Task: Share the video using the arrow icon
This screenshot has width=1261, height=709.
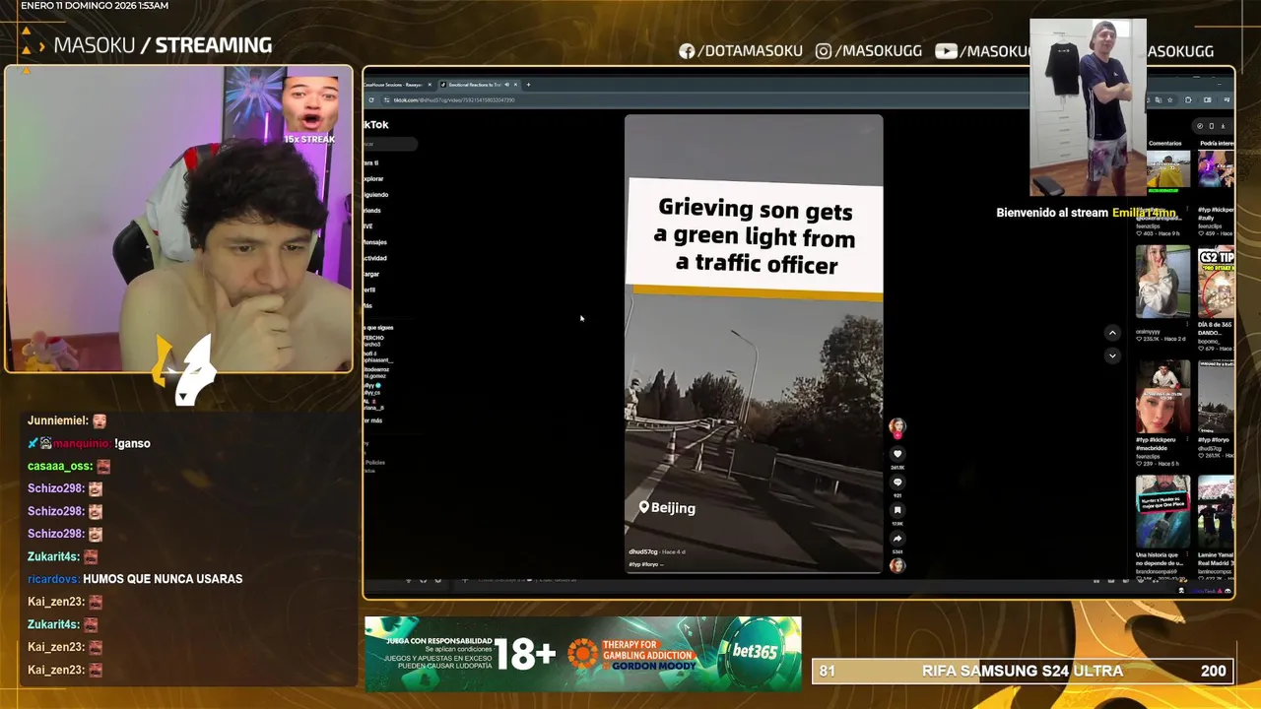Action: point(897,539)
